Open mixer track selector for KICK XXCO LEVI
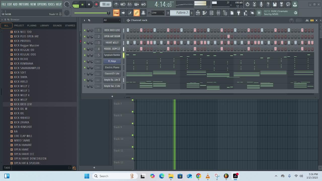The height and width of the screenshot is (181, 322). tap(99, 30)
